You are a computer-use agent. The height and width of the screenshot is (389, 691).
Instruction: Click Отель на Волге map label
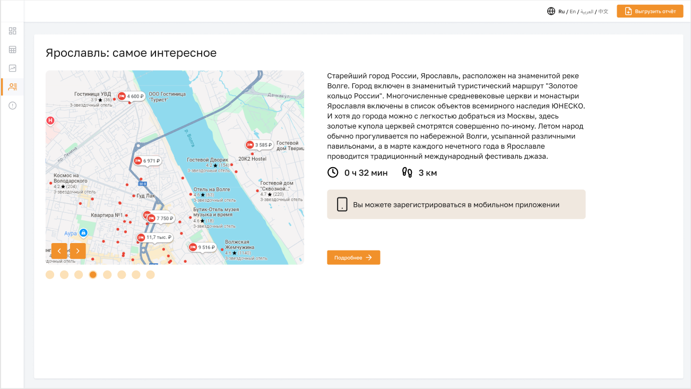pyautogui.click(x=212, y=189)
